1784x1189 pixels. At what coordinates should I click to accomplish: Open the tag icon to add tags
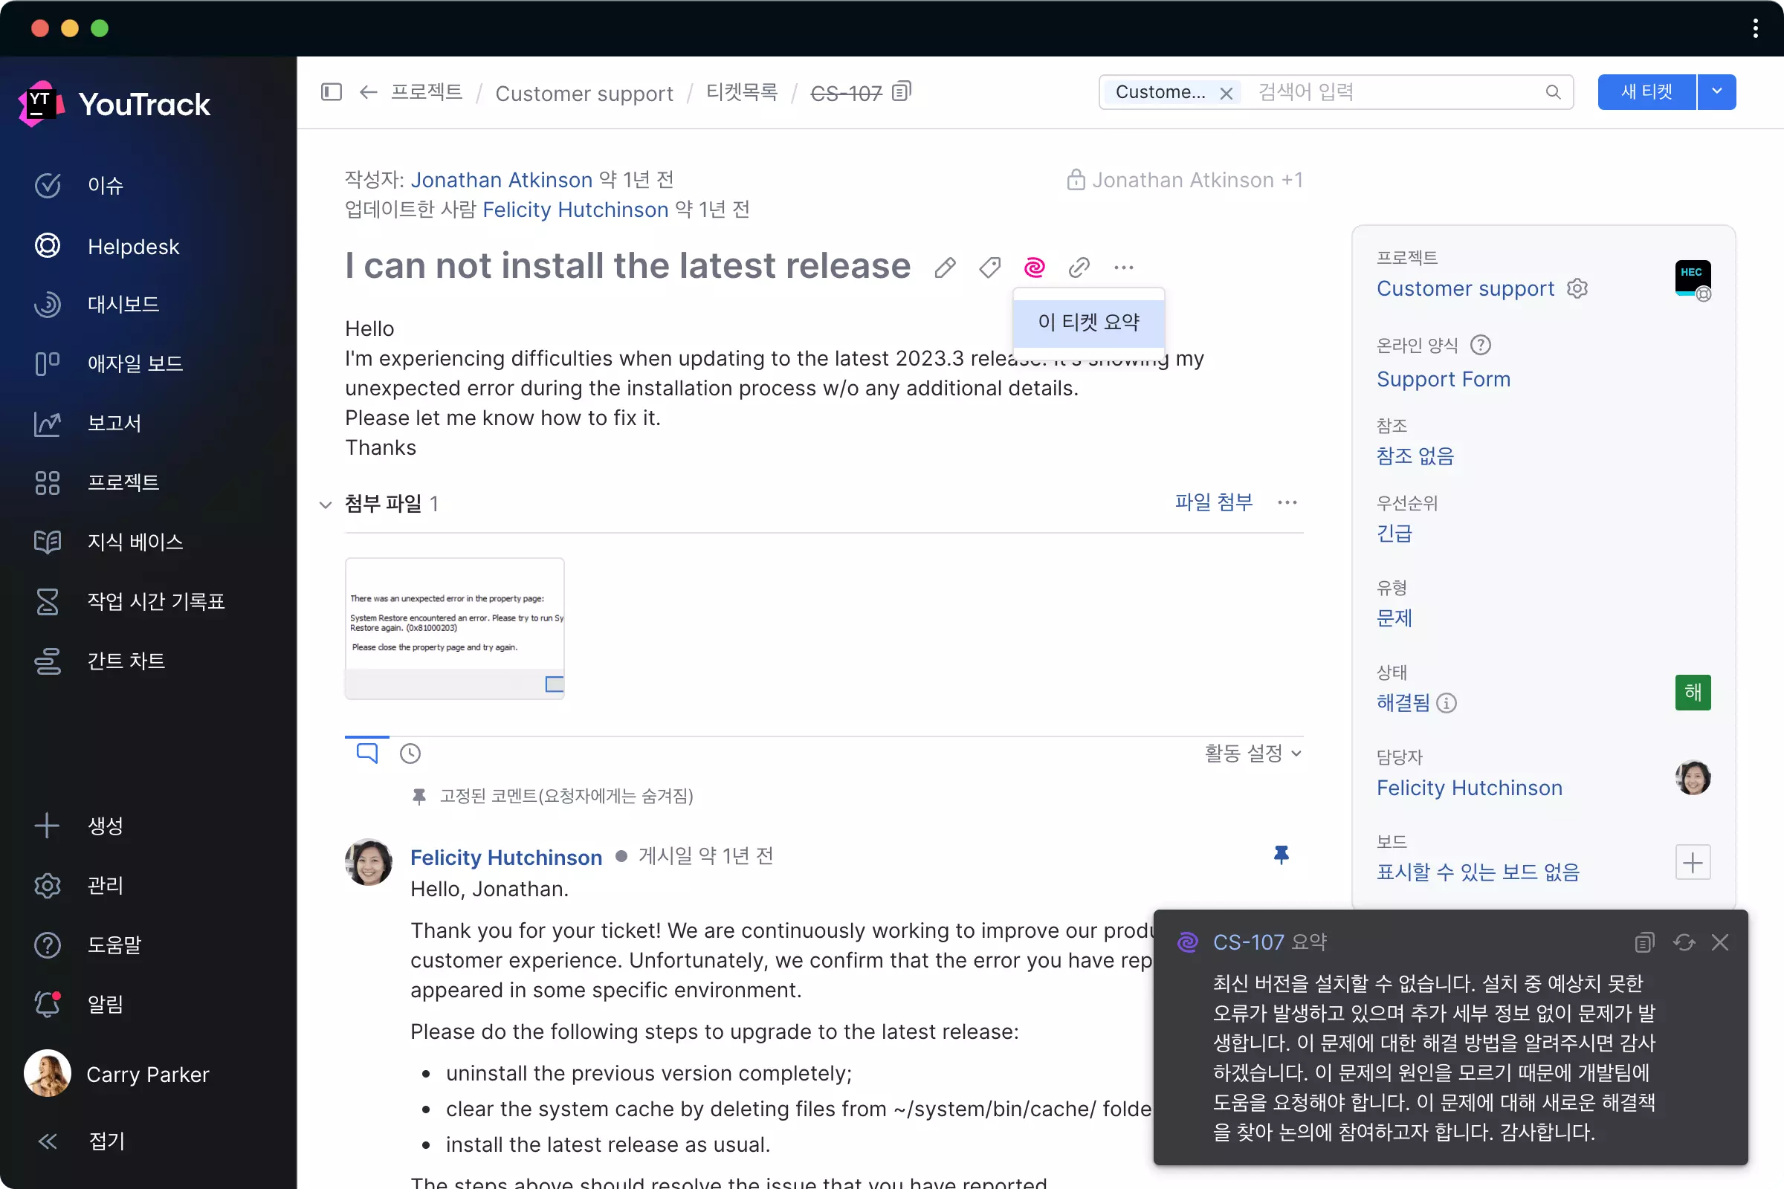(x=989, y=267)
